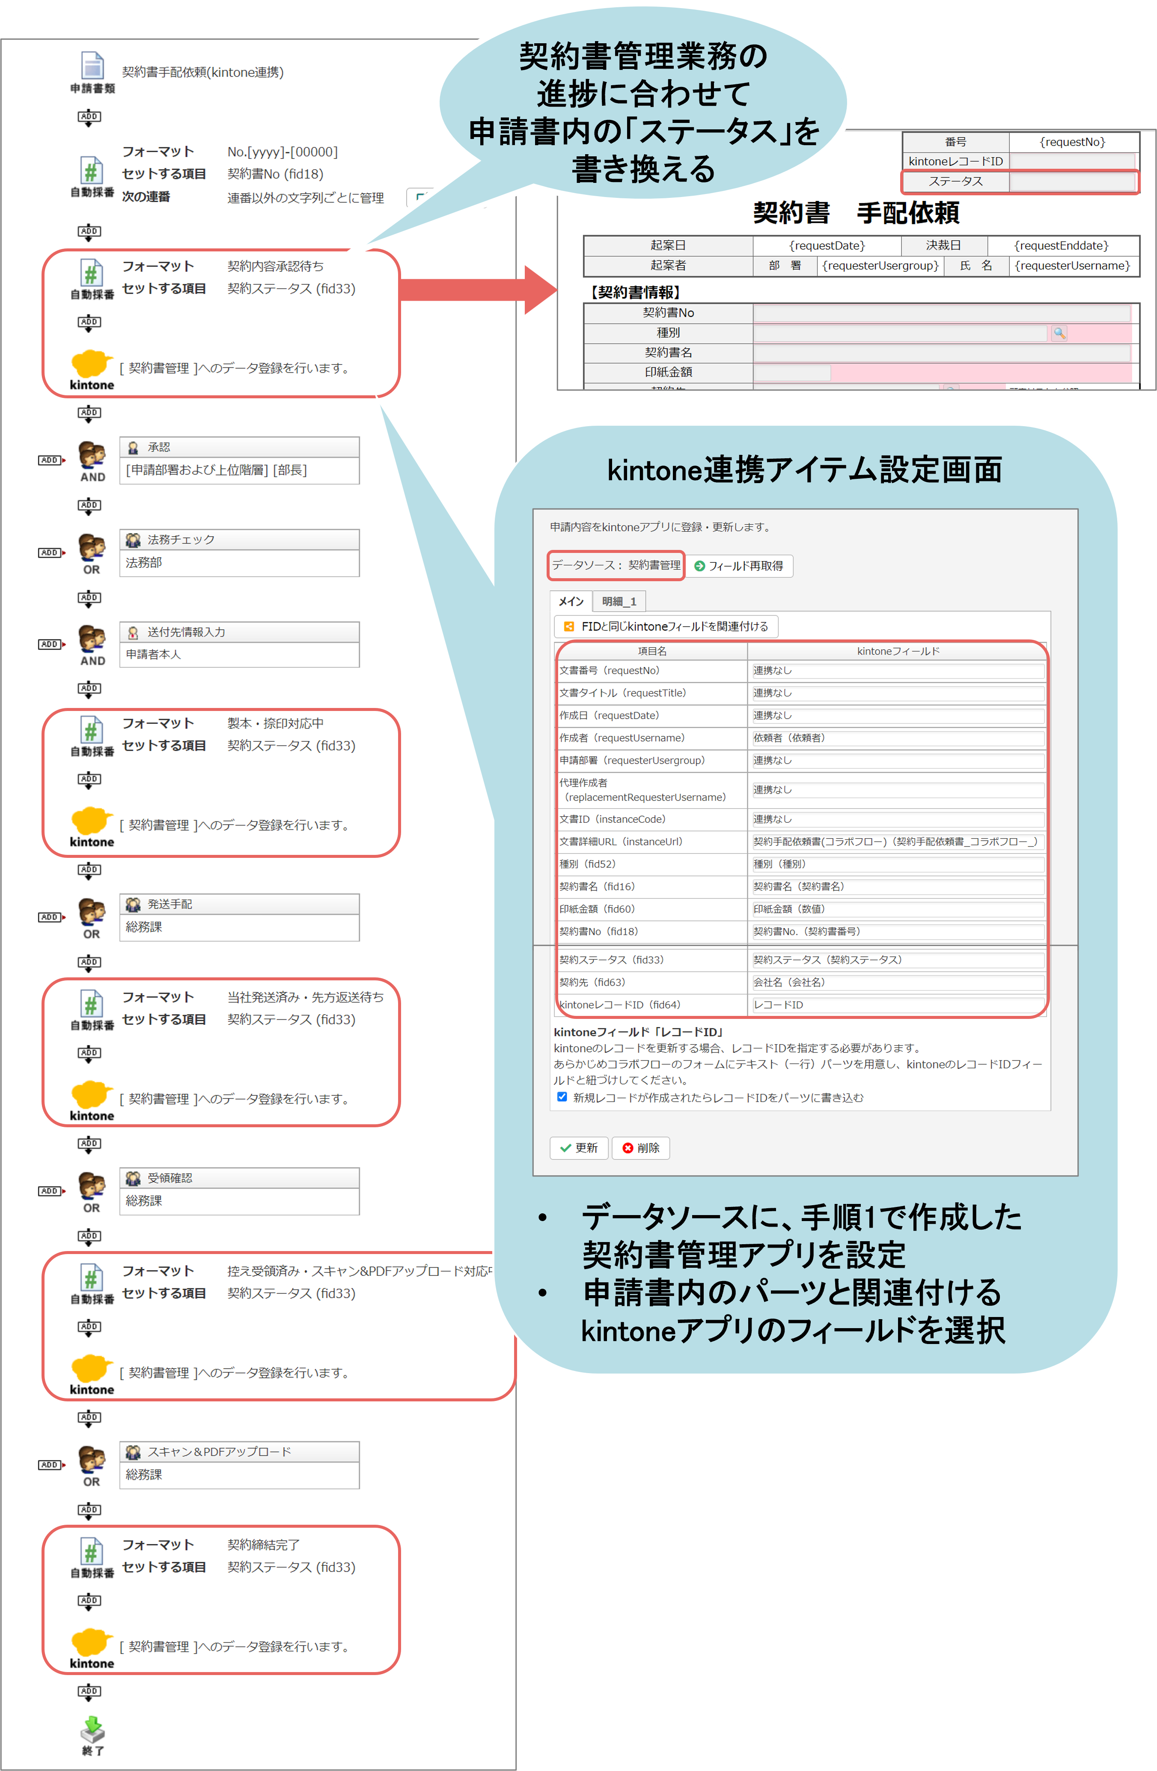Image resolution: width=1157 pixels, height=1771 pixels.
Task: Click the 更新 button
Action: tap(579, 1147)
